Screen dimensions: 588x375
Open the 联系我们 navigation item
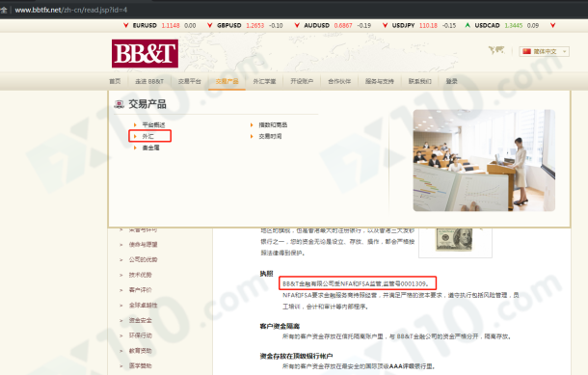tap(419, 81)
